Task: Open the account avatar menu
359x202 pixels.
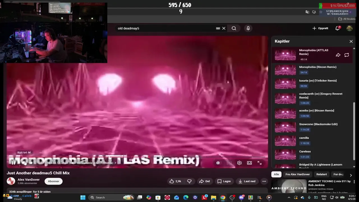Action: (x=349, y=28)
